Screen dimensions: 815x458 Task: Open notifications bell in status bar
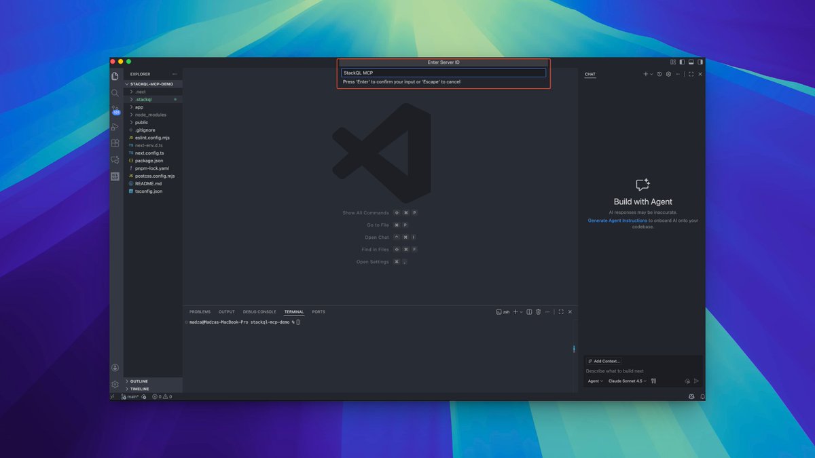point(702,396)
